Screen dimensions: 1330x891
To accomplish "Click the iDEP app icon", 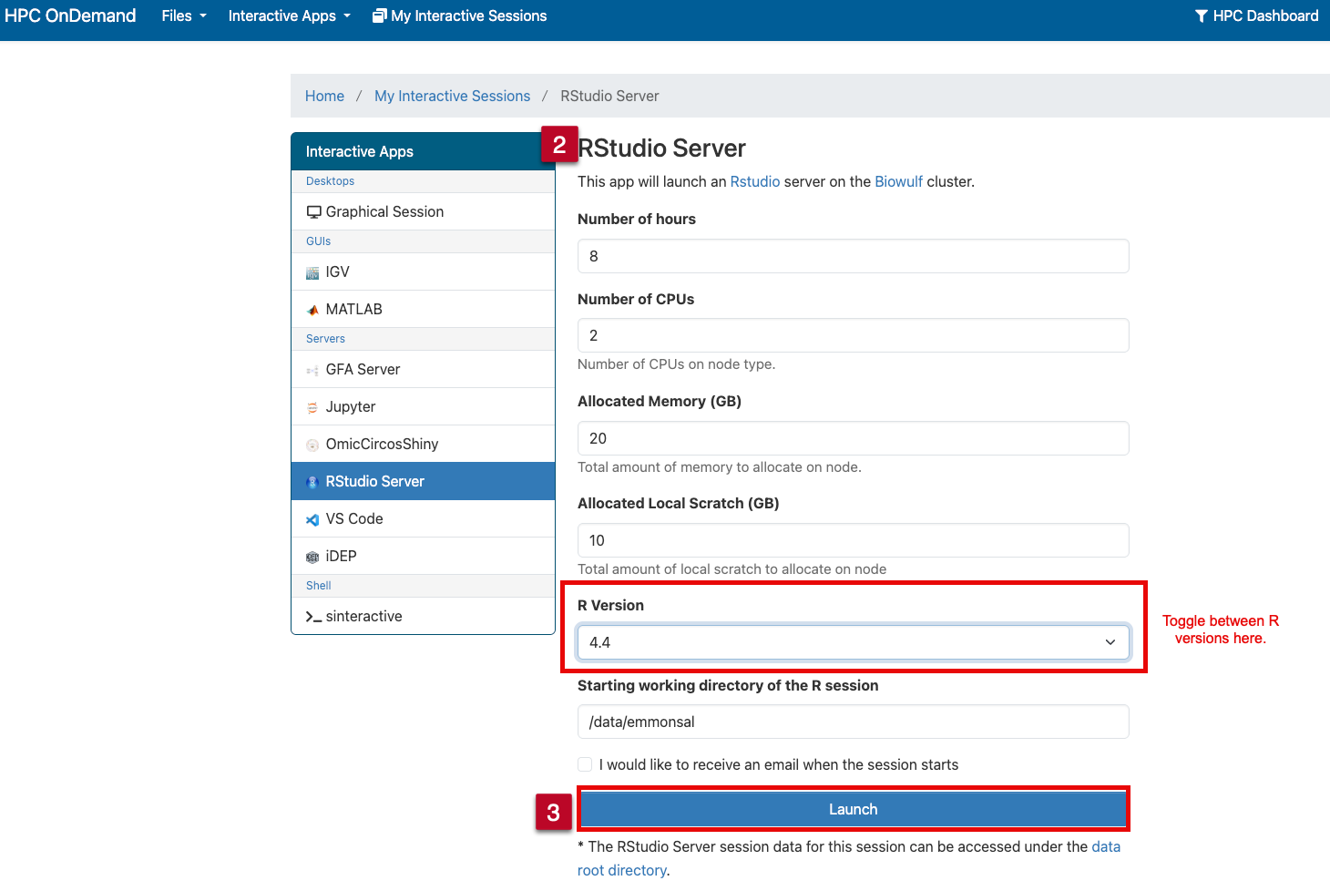I will click(x=312, y=557).
